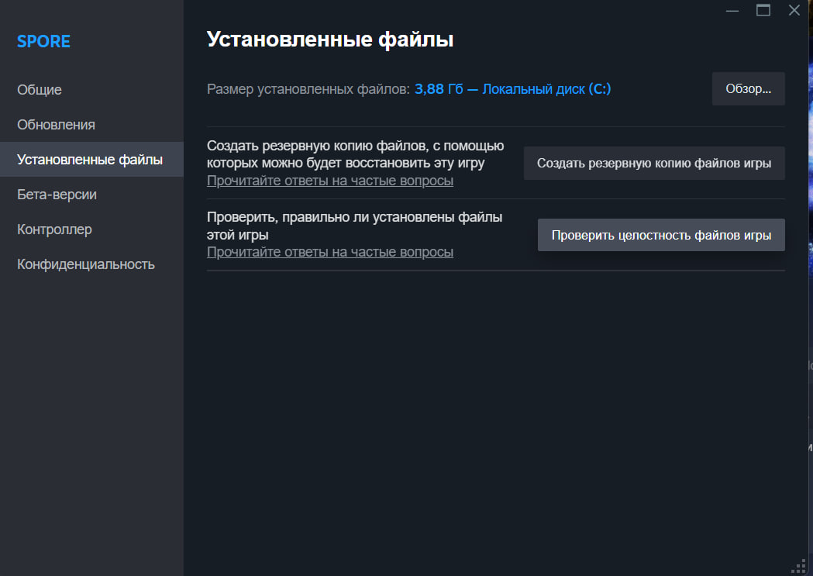813x576 pixels.
Task: Click the Размер установленных файлов label
Action: point(308,89)
